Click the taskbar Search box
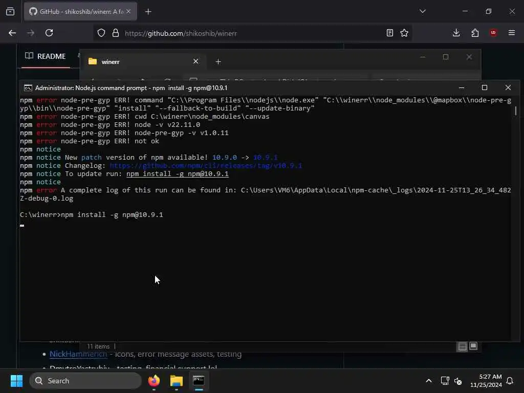 coord(85,381)
